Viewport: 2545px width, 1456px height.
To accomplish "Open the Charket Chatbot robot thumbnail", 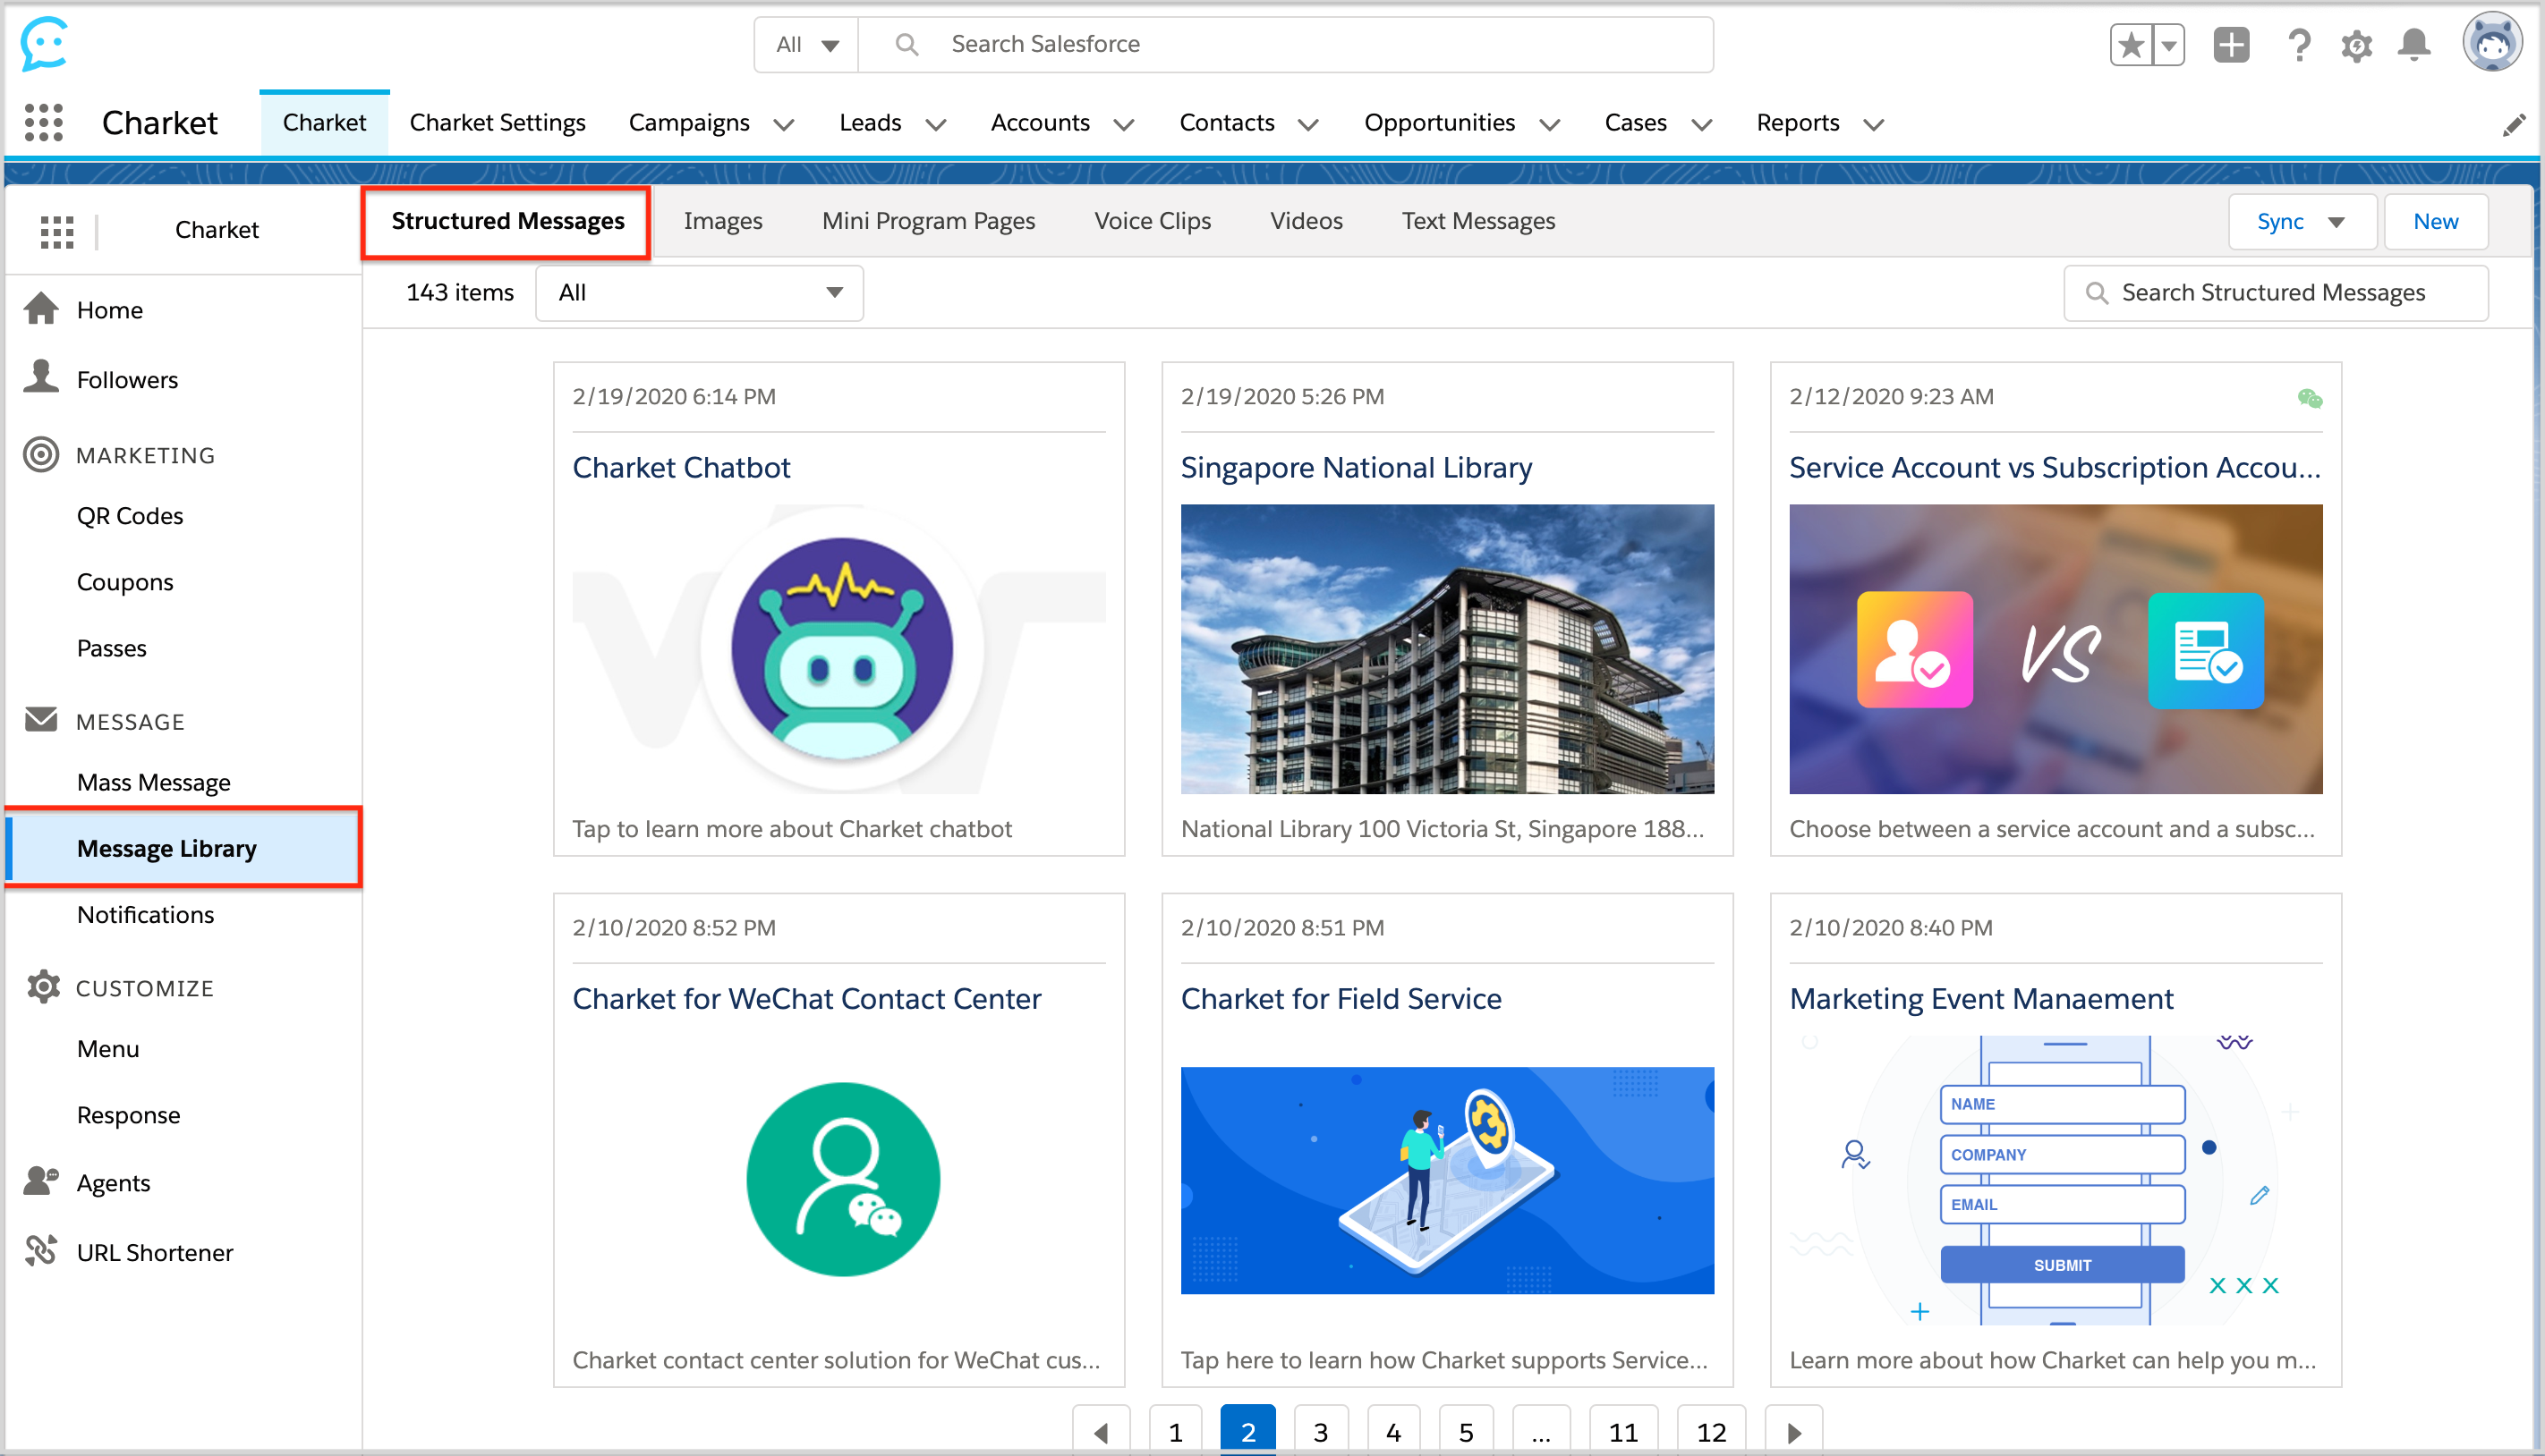I will [x=839, y=649].
